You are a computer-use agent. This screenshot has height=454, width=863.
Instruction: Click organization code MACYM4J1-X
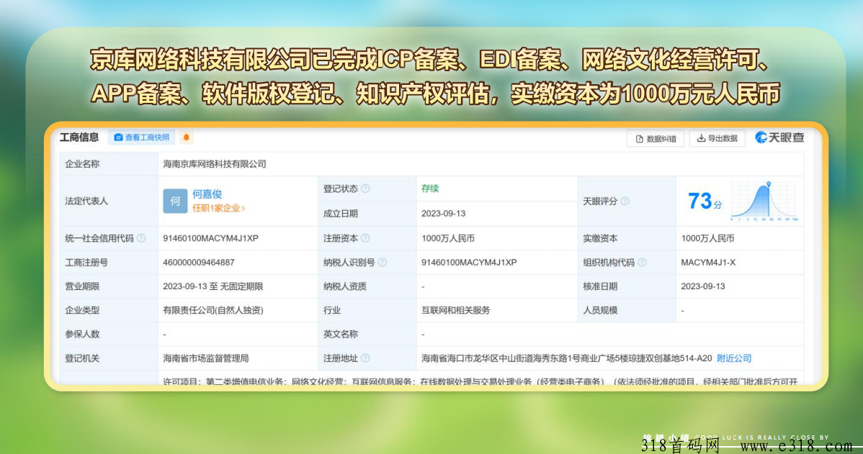708,262
